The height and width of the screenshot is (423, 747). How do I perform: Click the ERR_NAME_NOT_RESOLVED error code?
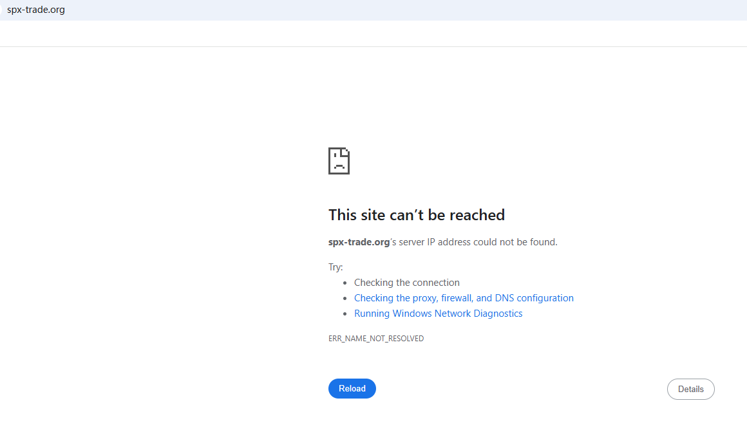[x=376, y=339]
